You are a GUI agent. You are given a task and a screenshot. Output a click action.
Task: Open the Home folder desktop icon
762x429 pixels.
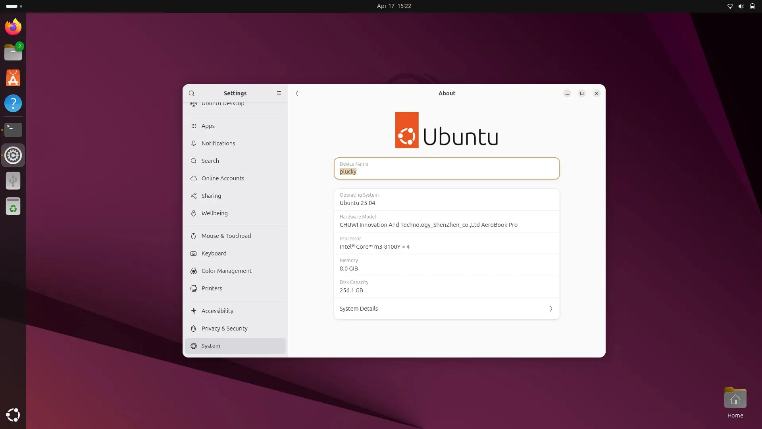tap(735, 403)
